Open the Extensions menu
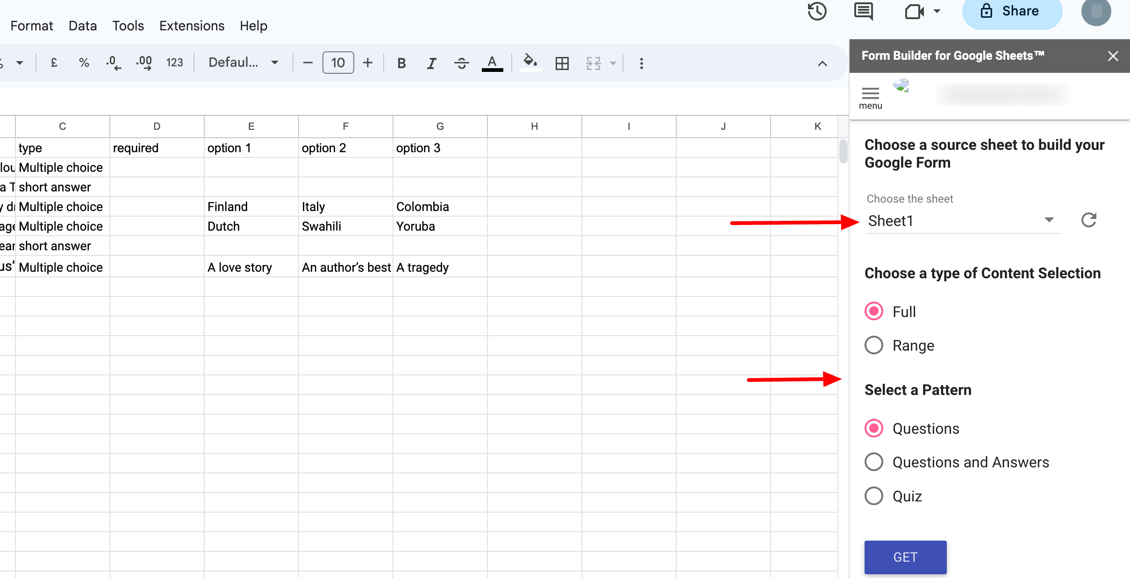The height and width of the screenshot is (578, 1130). point(192,26)
